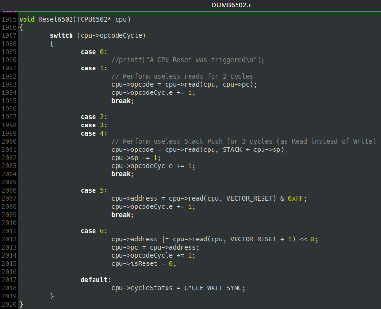
Task: Click the switch keyword on line 1987
Action: (x=61, y=35)
